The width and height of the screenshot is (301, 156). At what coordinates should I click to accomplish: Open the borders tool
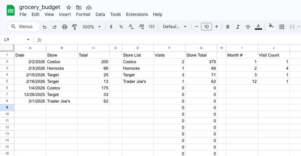[x=282, y=27]
